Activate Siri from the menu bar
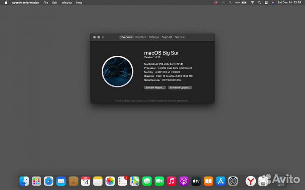The image size is (305, 190). [x=273, y=3]
